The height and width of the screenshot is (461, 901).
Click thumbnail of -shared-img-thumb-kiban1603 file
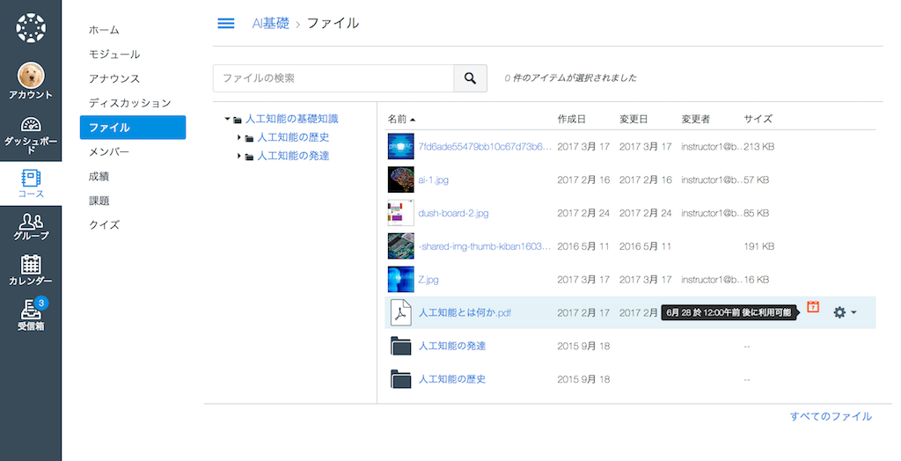400,246
